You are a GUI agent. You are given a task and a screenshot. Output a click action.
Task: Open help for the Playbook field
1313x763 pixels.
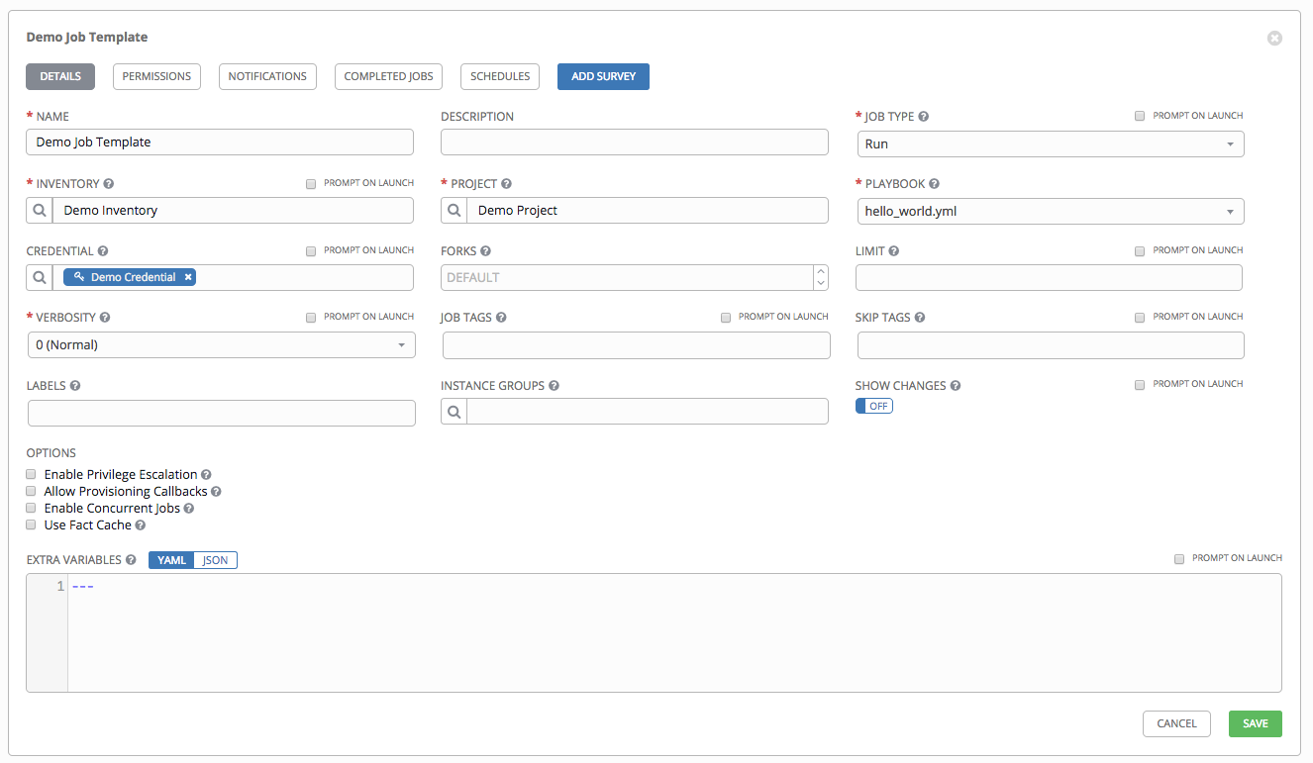pos(934,184)
